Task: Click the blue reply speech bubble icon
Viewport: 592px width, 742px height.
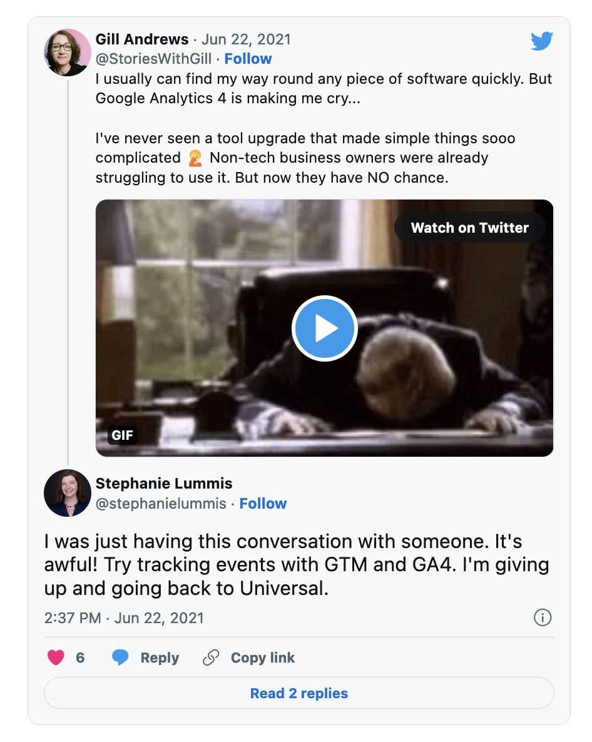Action: pos(120,658)
